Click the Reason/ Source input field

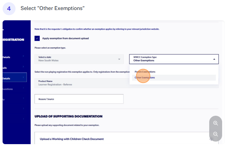(x=79, y=99)
